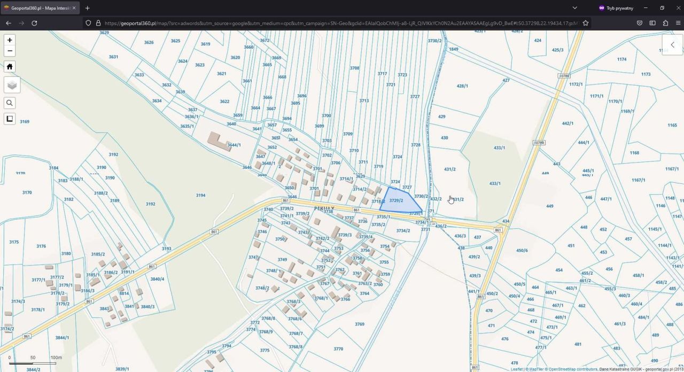684x372 pixels.
Task: Bookmark this page with the star icon
Action: pos(586,23)
